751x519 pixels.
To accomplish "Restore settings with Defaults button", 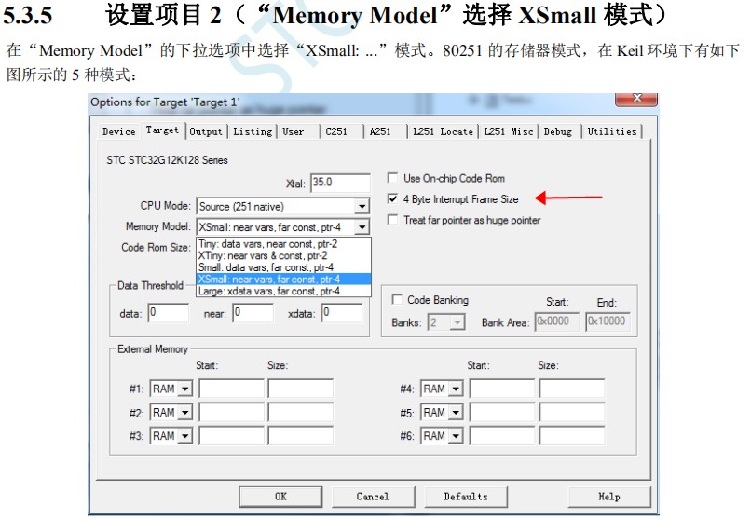I will 466,497.
